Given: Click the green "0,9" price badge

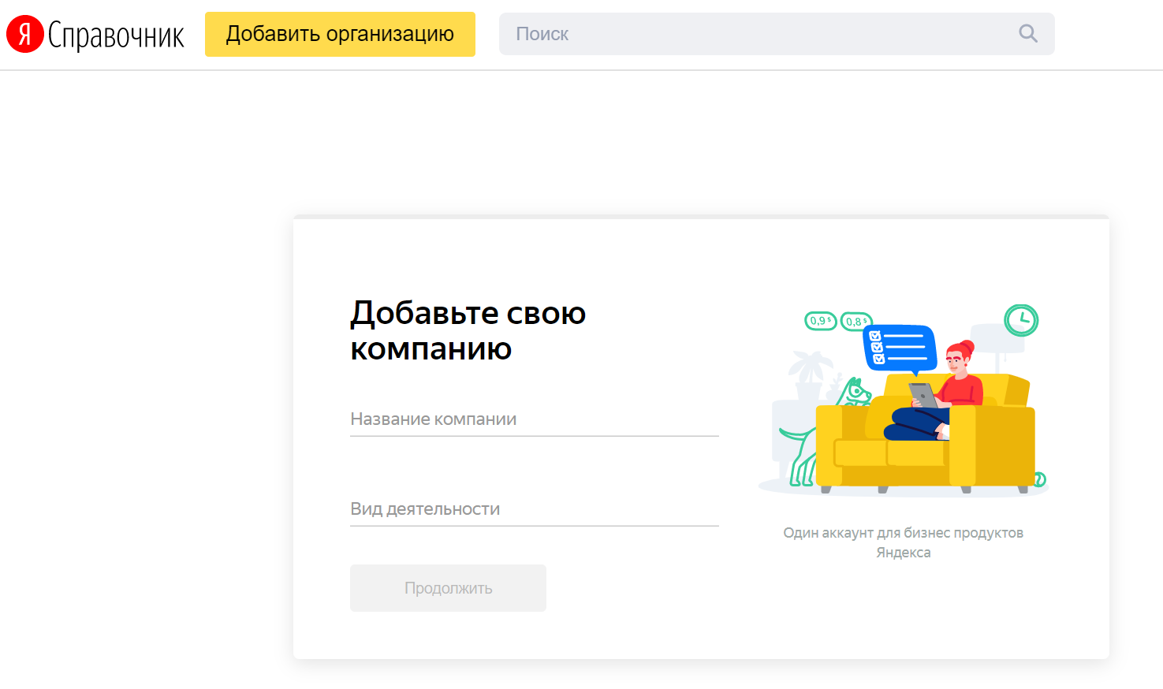Looking at the screenshot, I should tap(820, 321).
